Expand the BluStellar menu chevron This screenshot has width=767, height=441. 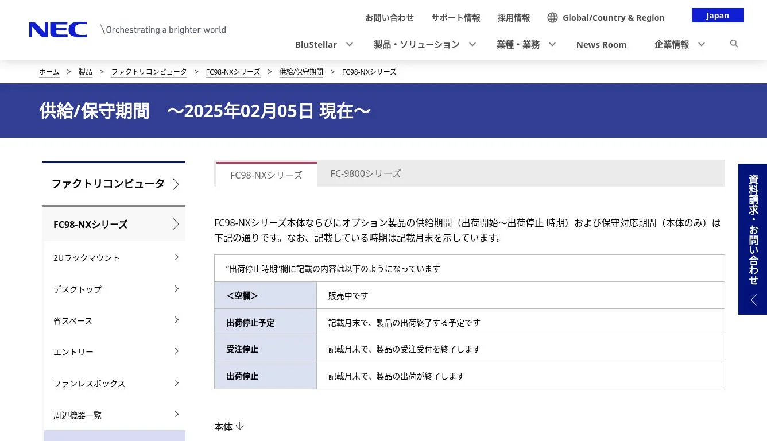tap(349, 44)
